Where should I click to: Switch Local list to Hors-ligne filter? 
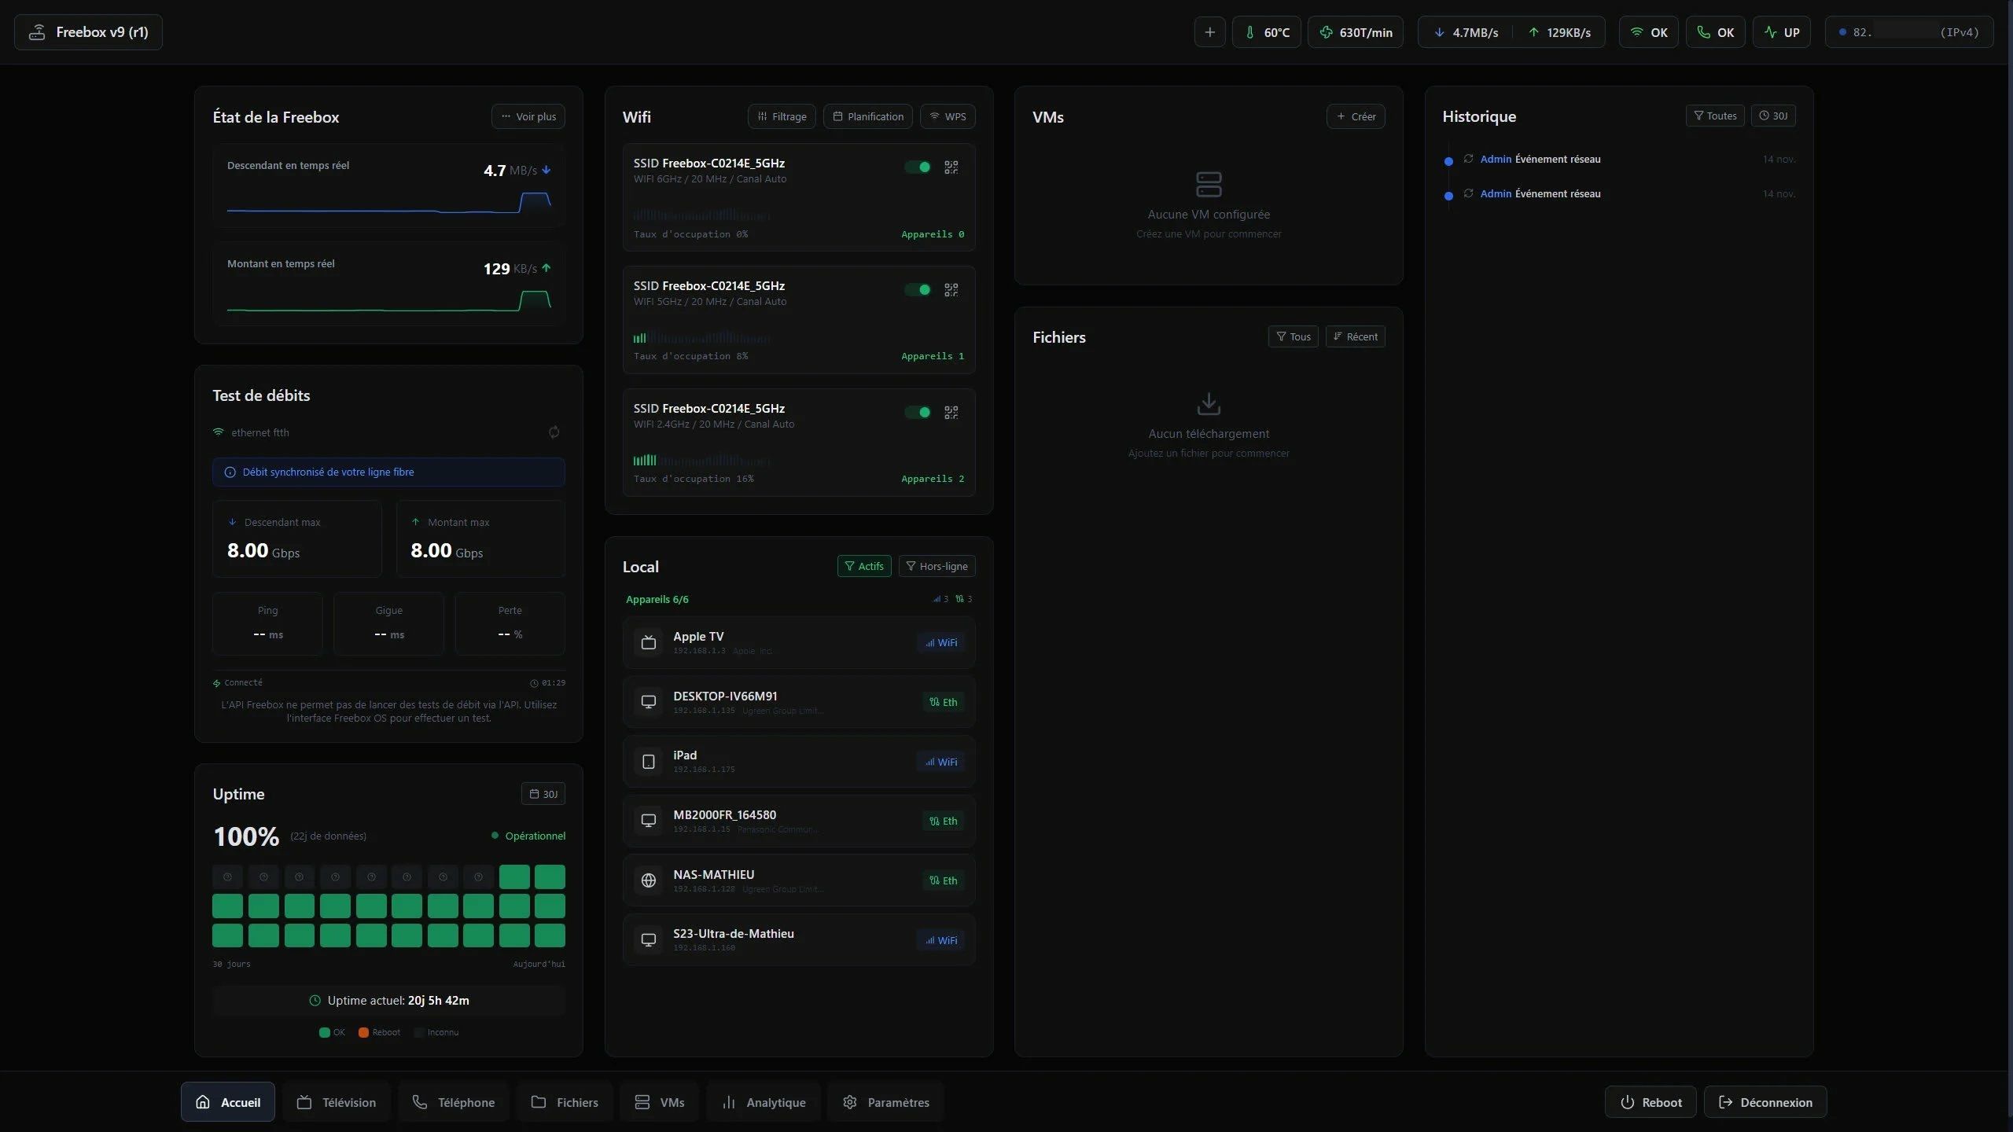(x=937, y=566)
